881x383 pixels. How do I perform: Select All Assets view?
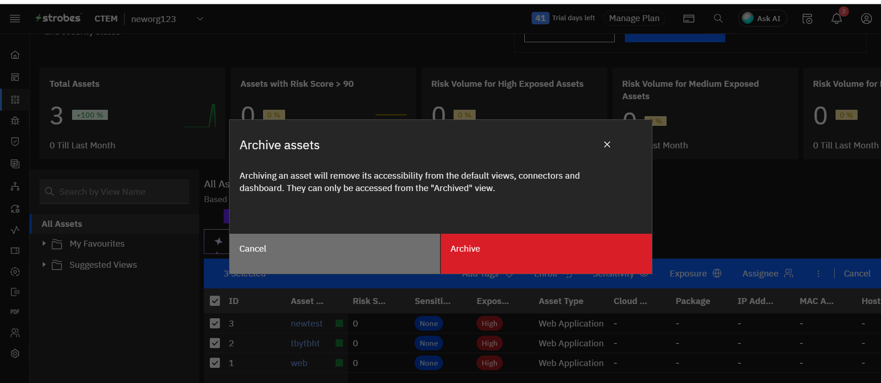[62, 224]
